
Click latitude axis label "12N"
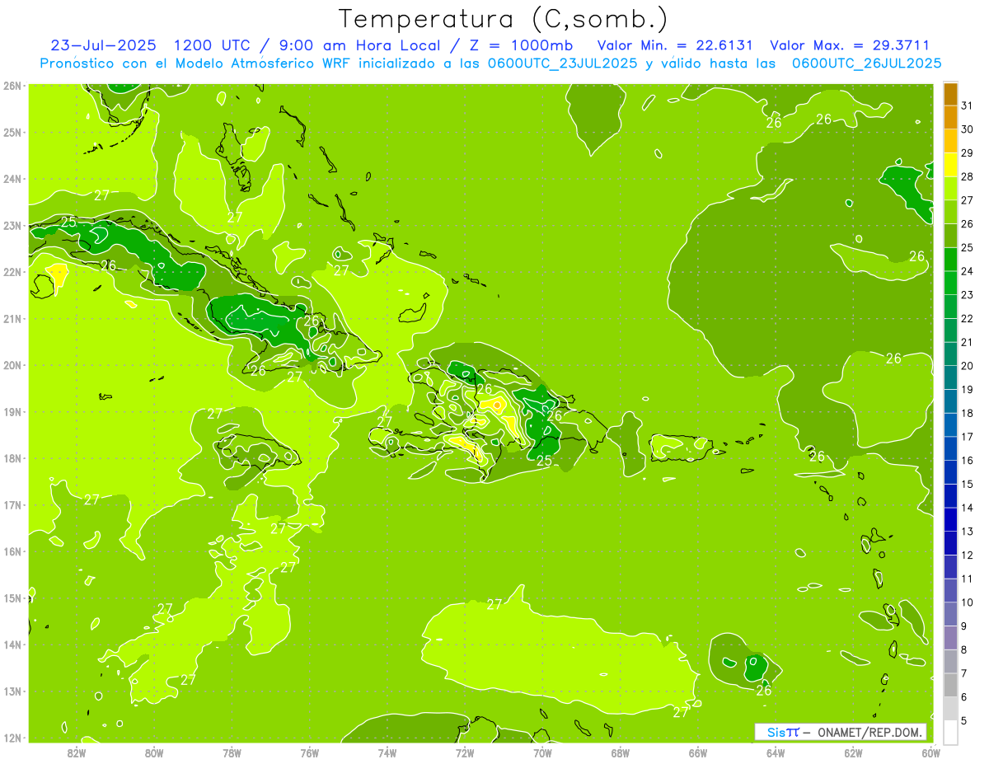click(x=12, y=738)
